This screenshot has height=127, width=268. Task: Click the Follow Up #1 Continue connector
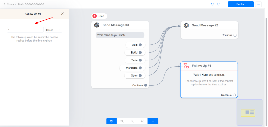pos(234,95)
